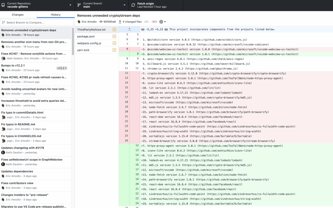Open the Current Repository dropdown
The width and height of the screenshot is (333, 208).
coord(37,5)
